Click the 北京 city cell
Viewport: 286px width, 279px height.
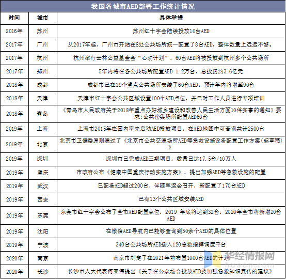[x=42, y=144]
